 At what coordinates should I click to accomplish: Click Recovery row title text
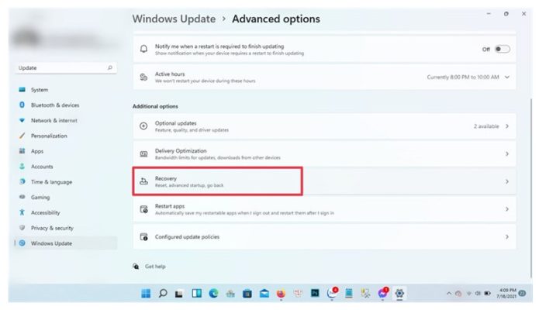coord(166,178)
